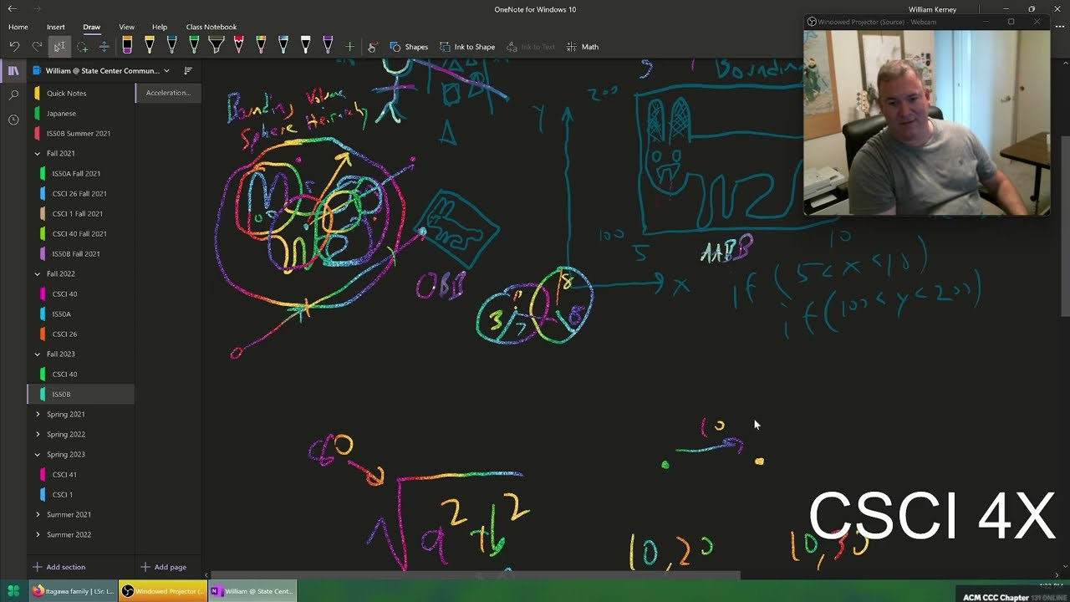Expand the Spring 2022 section group

pyautogui.click(x=37, y=435)
